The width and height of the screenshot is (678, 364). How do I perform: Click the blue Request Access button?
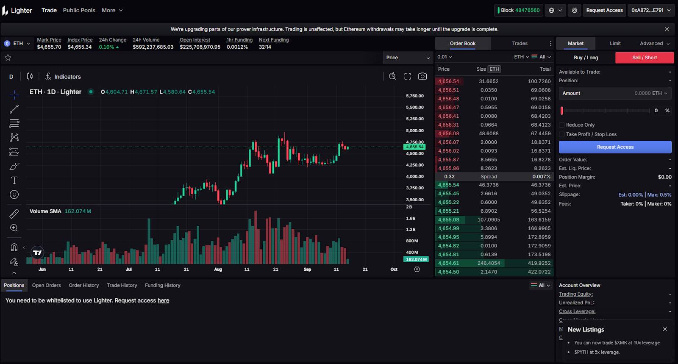[615, 147]
